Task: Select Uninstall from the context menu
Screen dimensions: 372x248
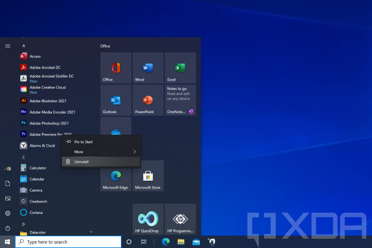Action: pos(101,162)
